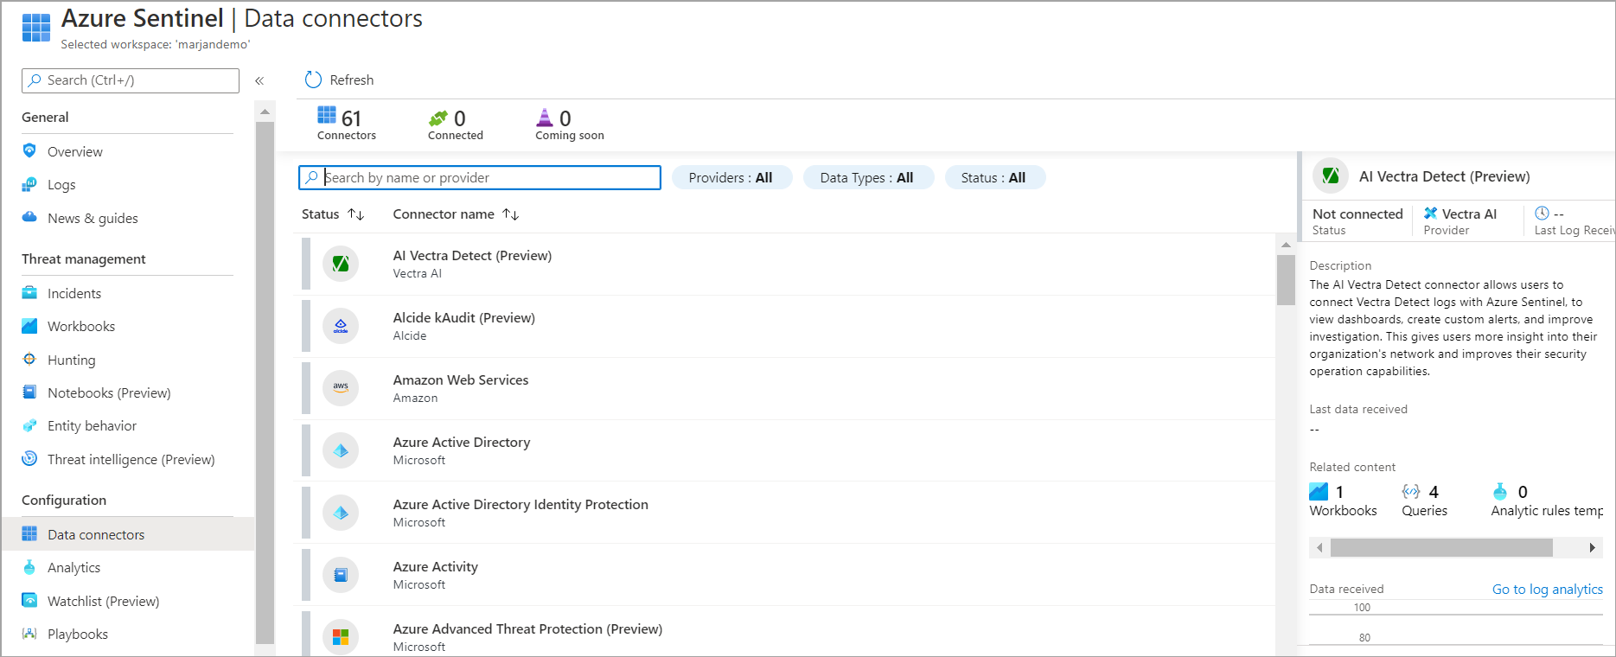The image size is (1616, 657).
Task: Open the Go to log analytics link
Action: click(1547, 589)
